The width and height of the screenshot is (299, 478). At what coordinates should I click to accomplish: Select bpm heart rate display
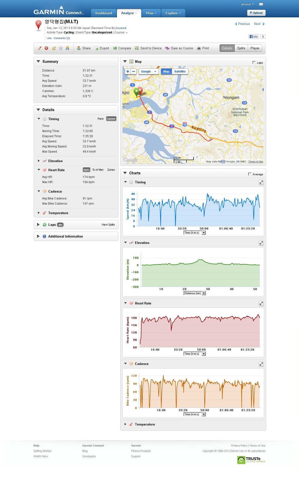click(x=86, y=170)
